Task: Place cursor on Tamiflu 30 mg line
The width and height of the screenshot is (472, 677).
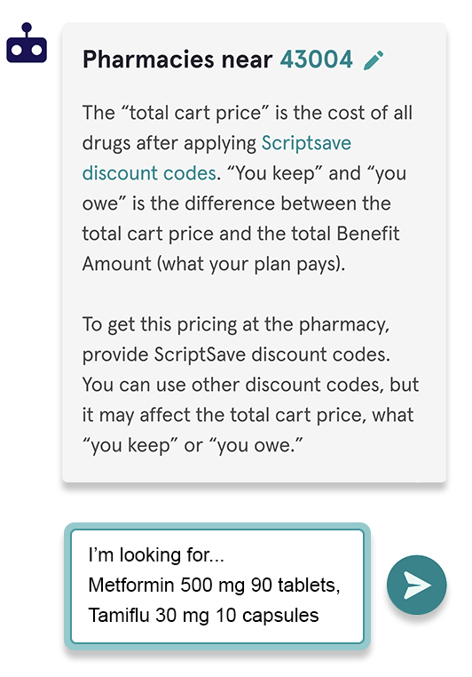Action: tap(203, 616)
